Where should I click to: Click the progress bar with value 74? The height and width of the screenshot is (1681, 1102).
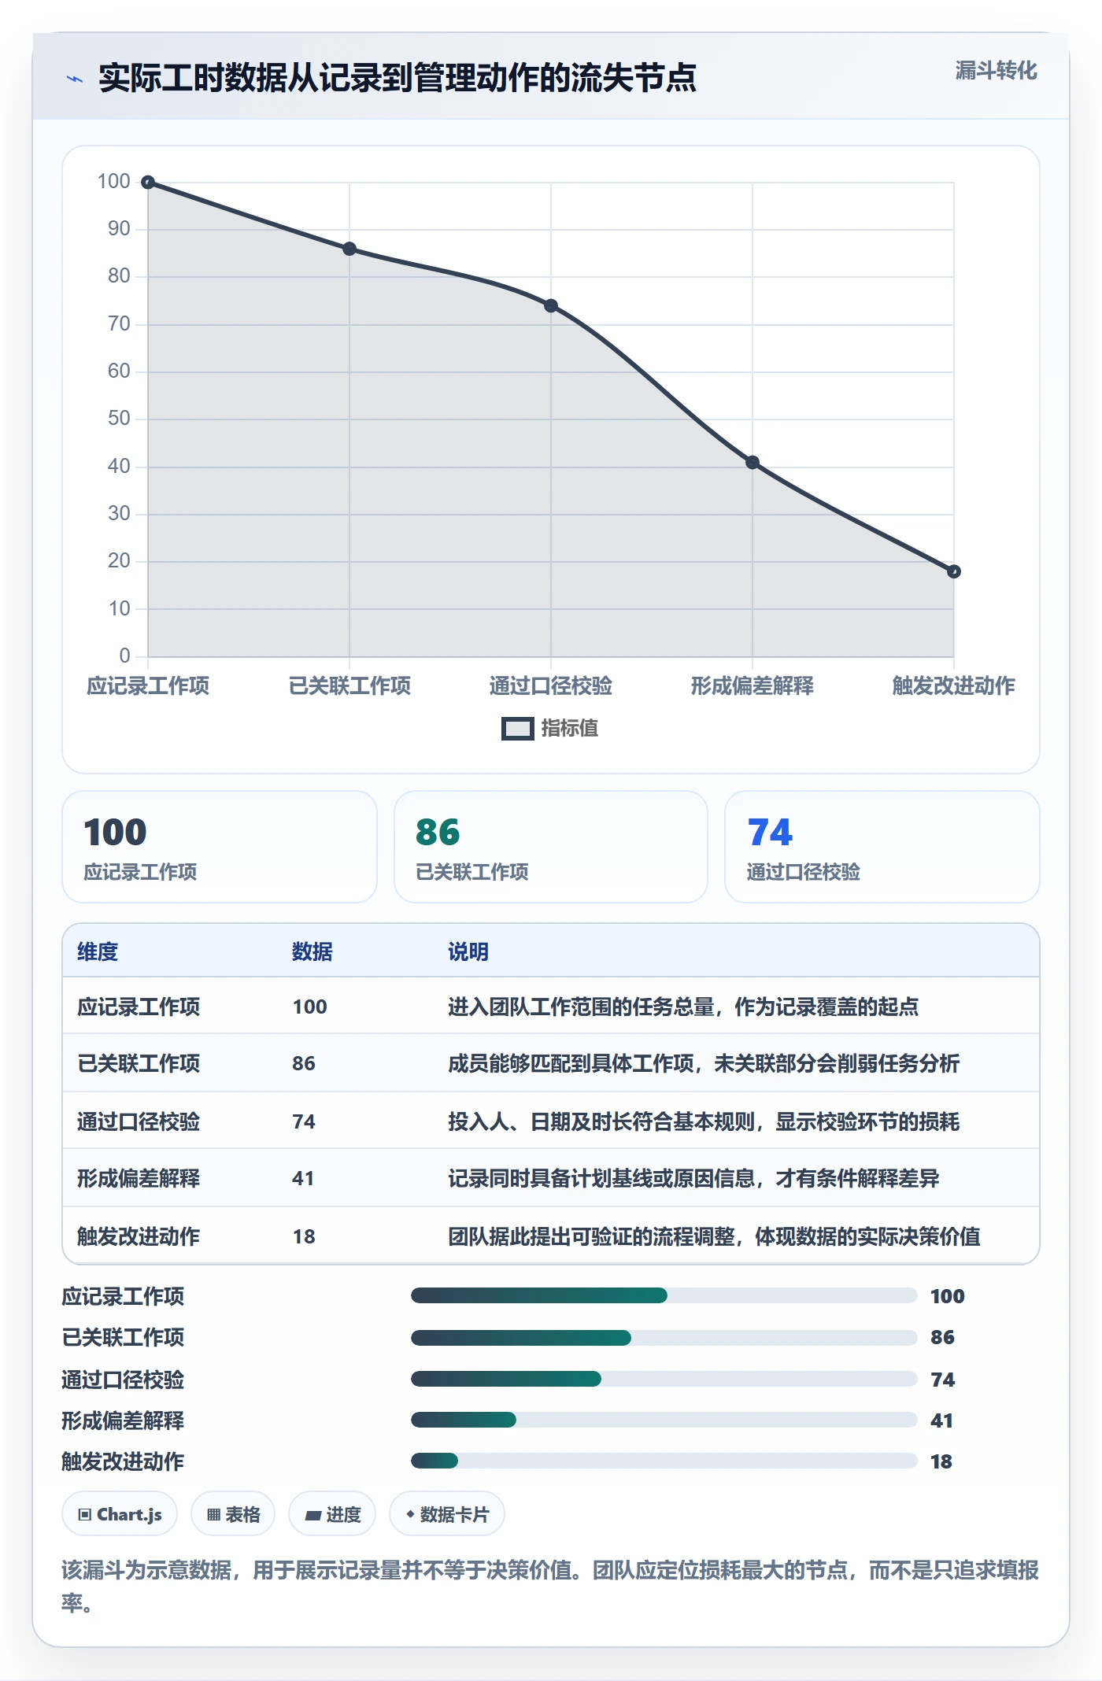pyautogui.click(x=664, y=1379)
